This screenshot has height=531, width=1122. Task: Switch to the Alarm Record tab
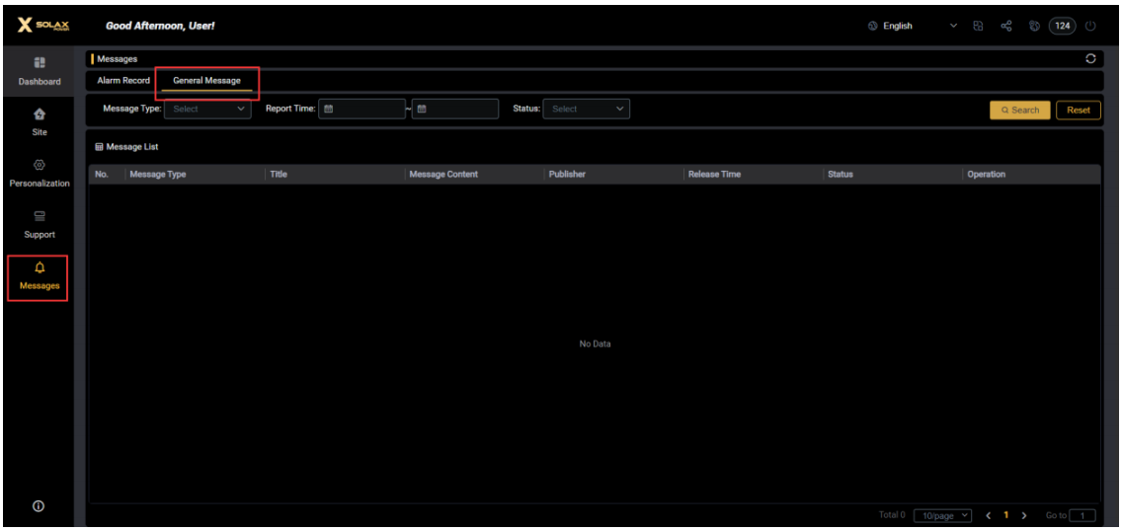click(x=123, y=81)
